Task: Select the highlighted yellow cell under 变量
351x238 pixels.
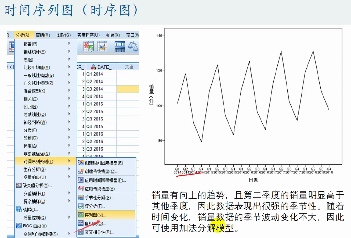Action: [128, 89]
